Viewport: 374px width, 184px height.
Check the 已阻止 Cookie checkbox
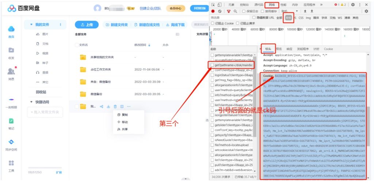[213, 23]
